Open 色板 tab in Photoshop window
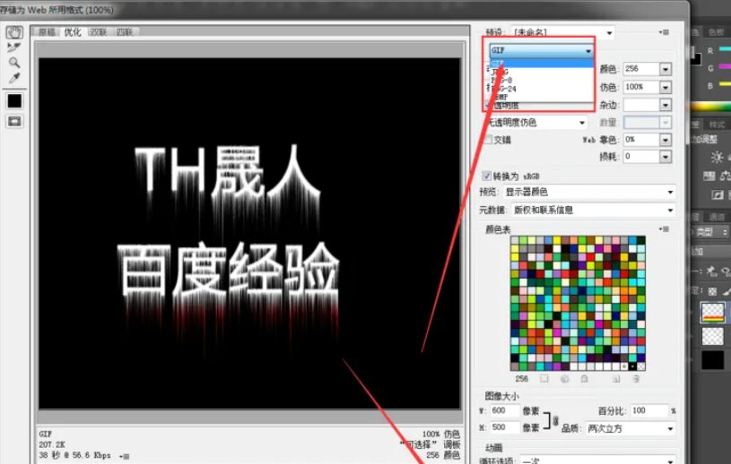Screen dimensions: 731x464 716,31
